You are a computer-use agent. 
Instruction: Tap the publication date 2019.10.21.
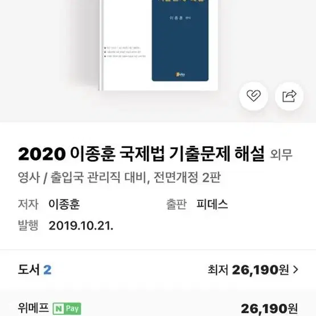tap(81, 225)
